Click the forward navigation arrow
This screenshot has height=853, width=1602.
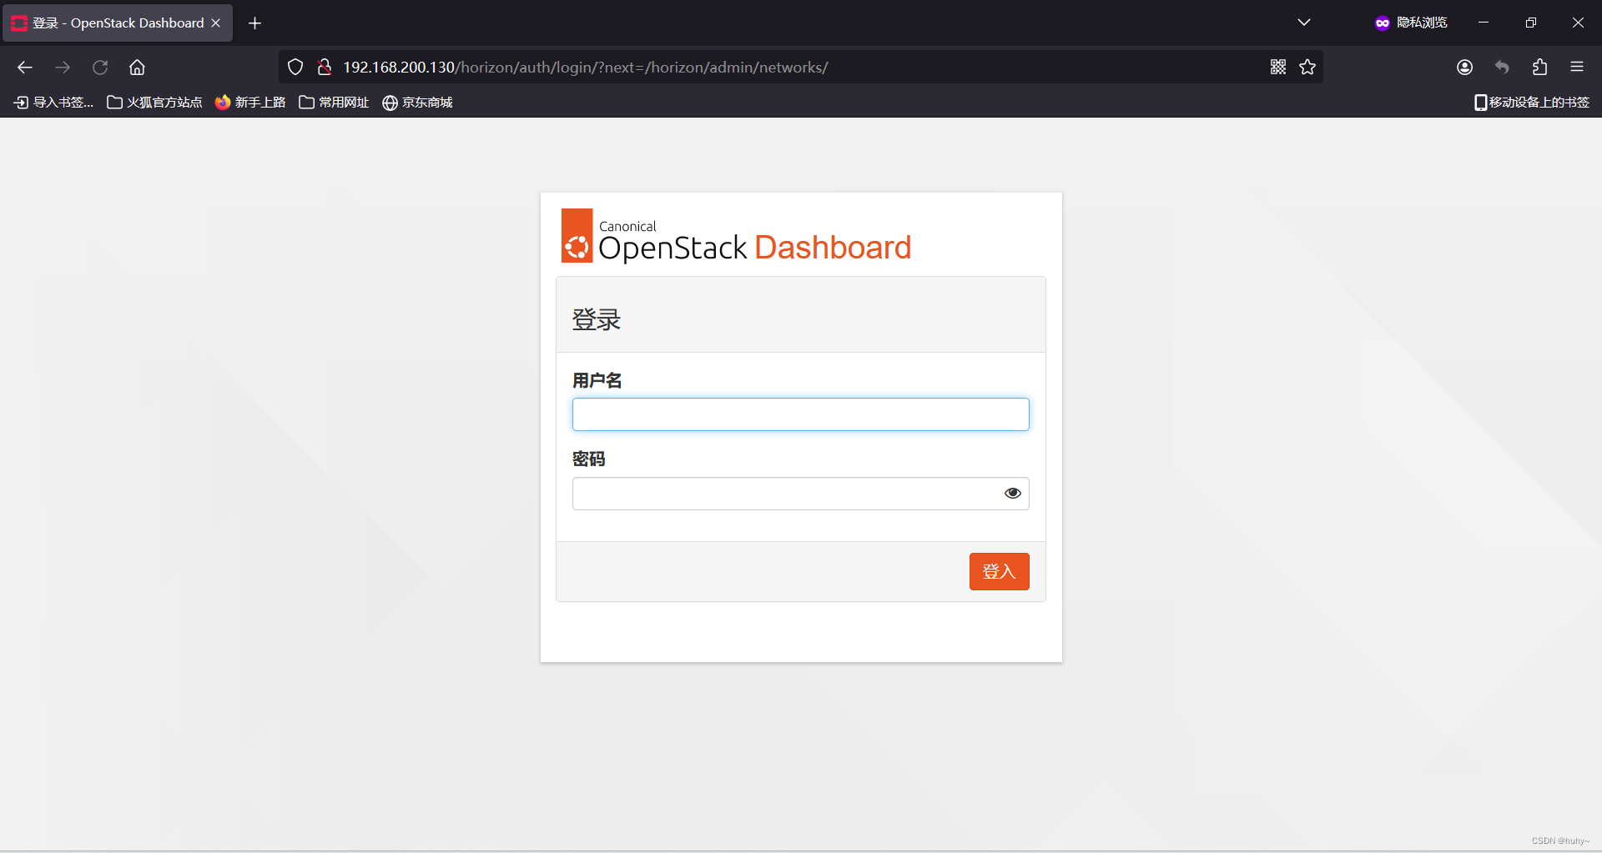click(63, 68)
